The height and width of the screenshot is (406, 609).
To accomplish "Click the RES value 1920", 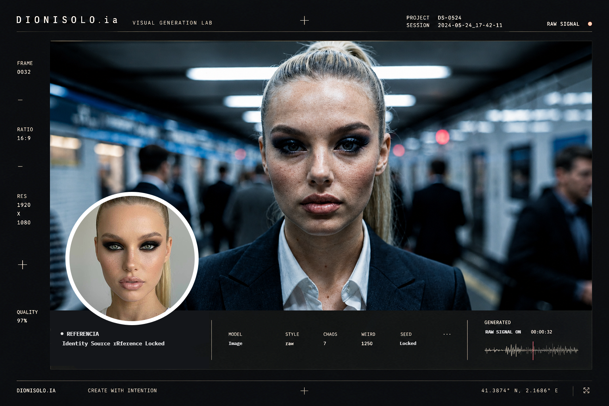I will point(24,205).
